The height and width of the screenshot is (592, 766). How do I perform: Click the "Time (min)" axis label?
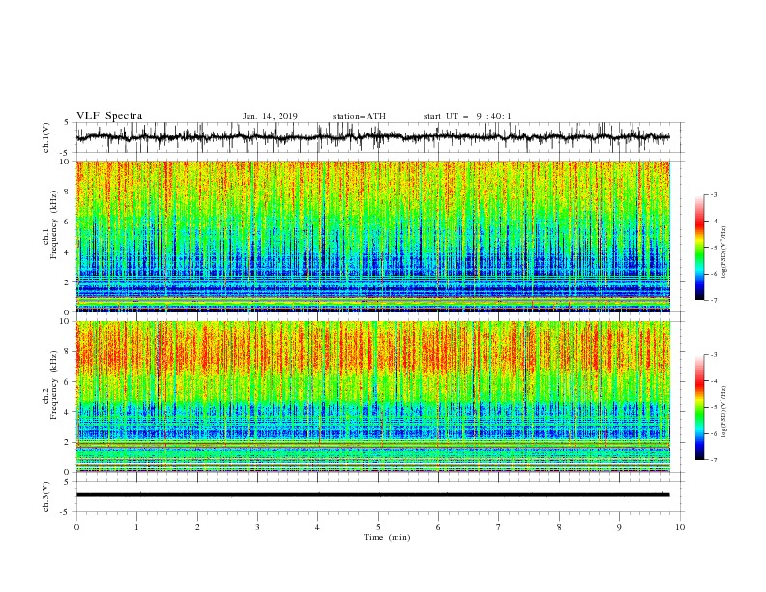point(387,537)
